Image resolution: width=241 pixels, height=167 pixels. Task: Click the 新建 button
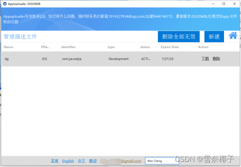pos(214,36)
